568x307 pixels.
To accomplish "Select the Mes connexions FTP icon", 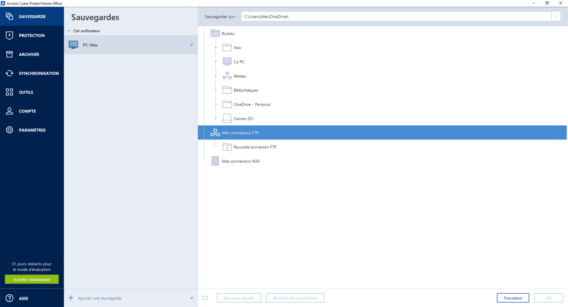I will click(x=215, y=132).
